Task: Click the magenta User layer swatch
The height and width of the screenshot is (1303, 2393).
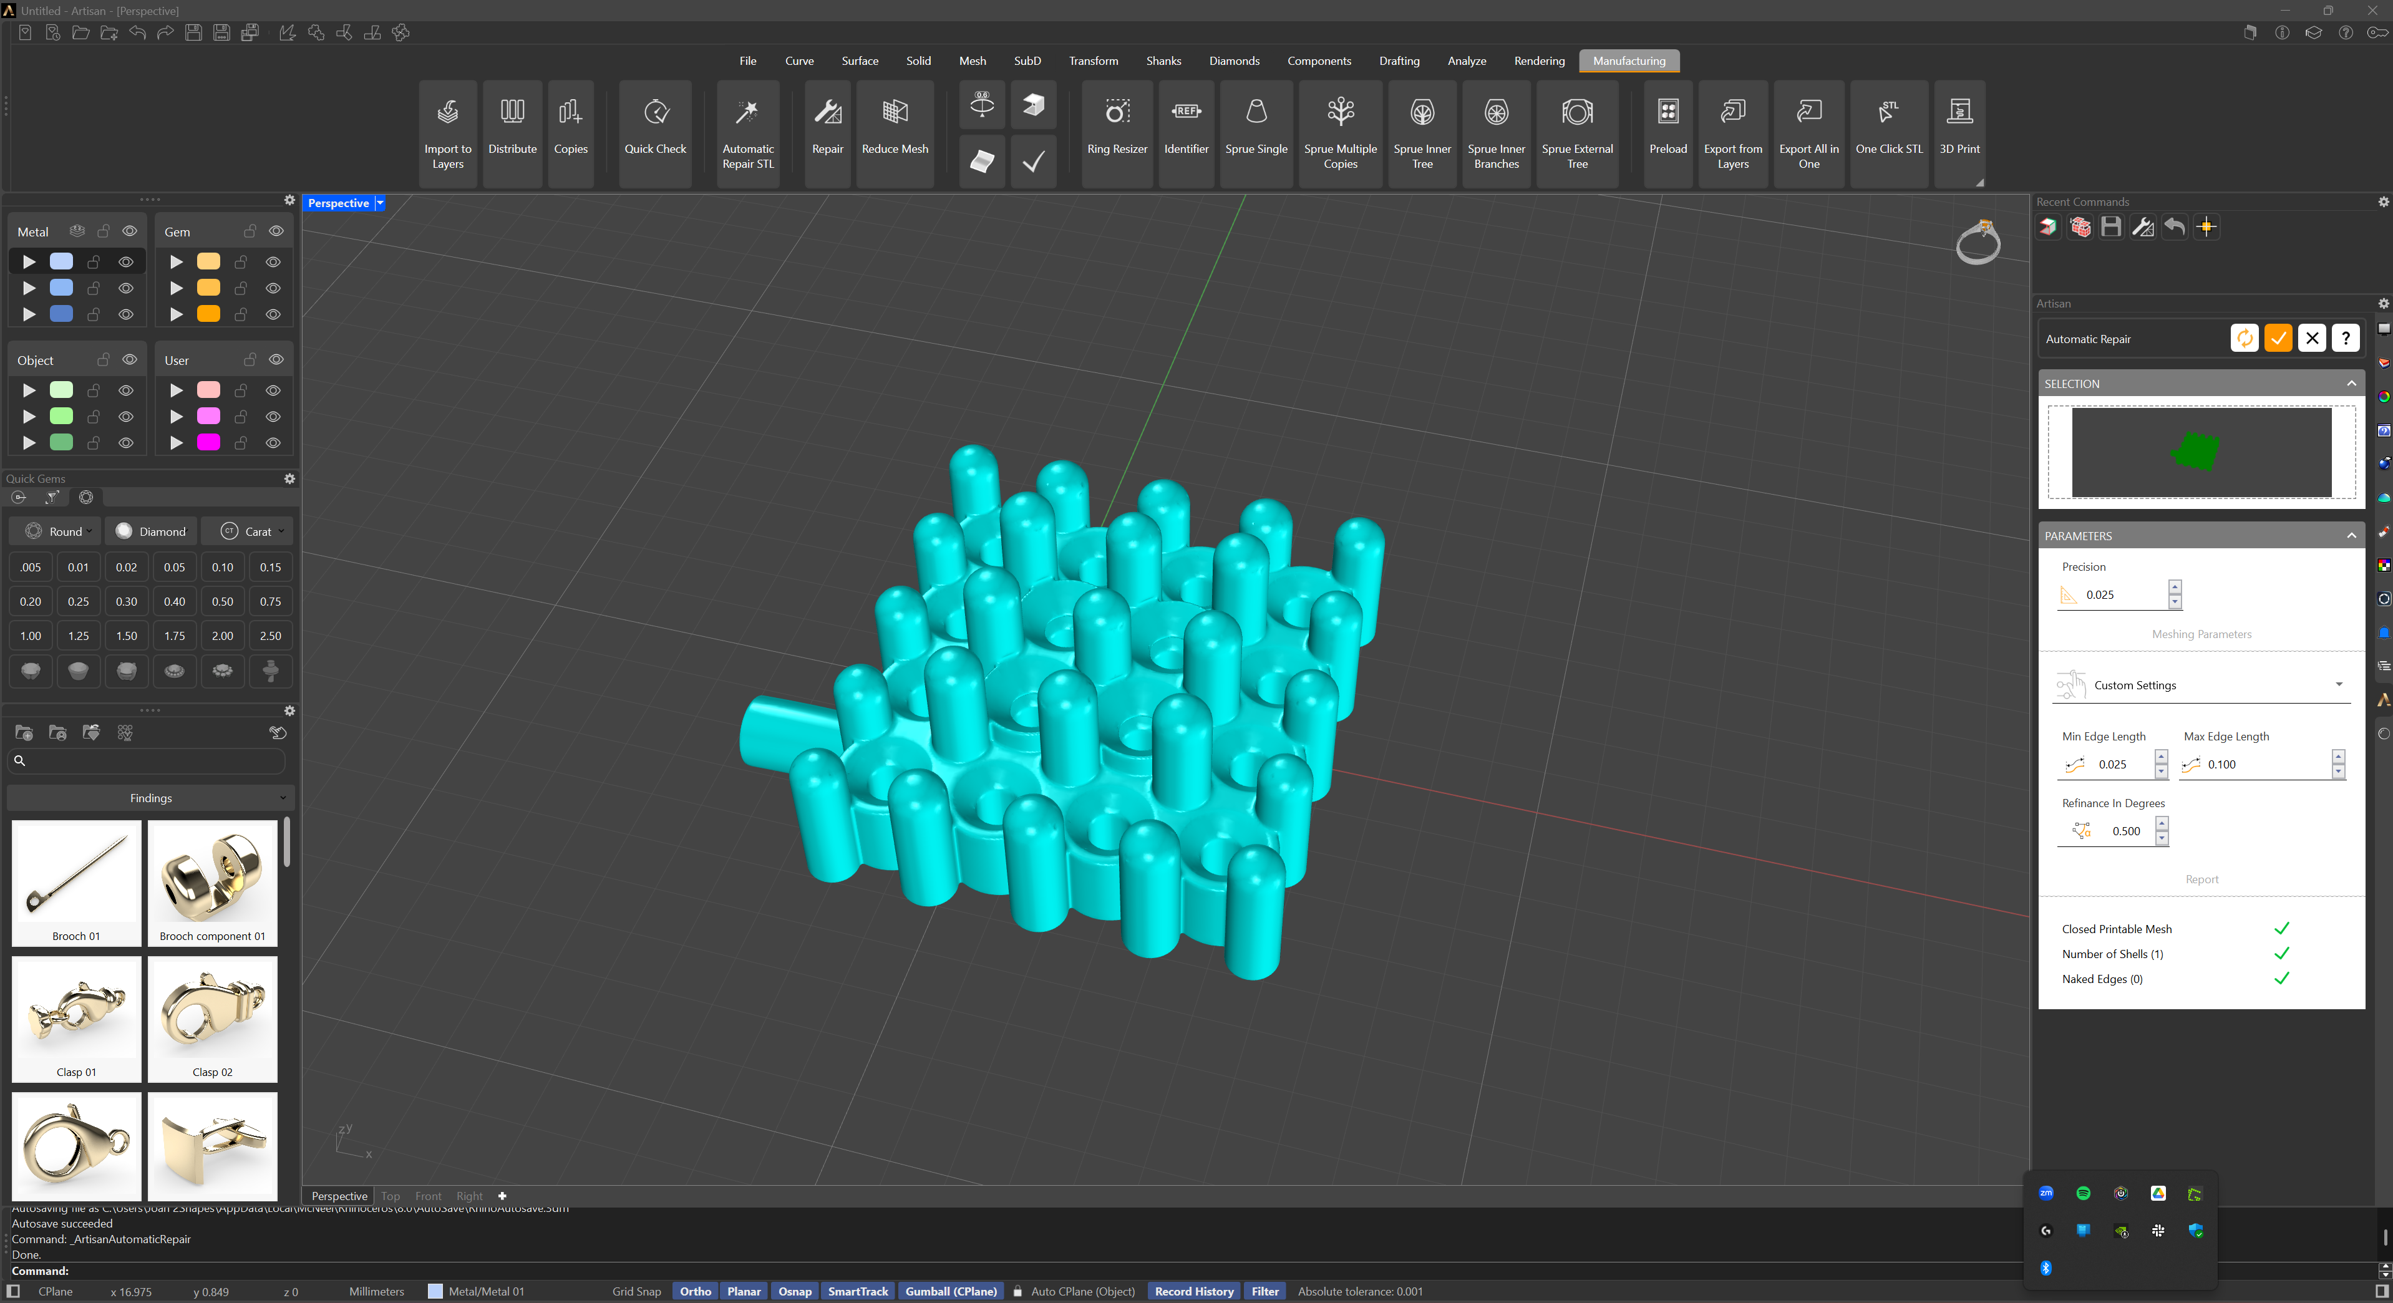Action: point(208,443)
